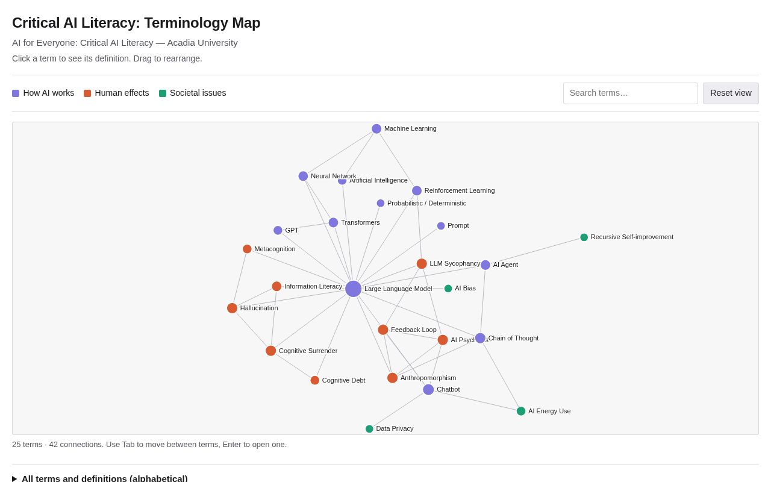Open the AI Agent node
Image resolution: width=771 pixels, height=482 pixels.
[485, 265]
